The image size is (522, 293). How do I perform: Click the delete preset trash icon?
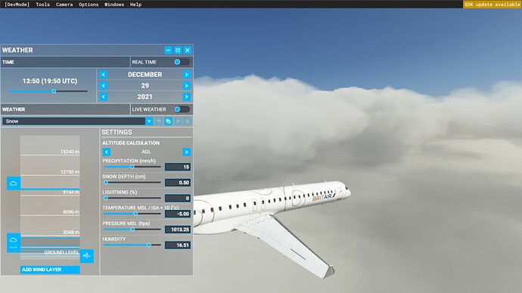[x=188, y=122]
